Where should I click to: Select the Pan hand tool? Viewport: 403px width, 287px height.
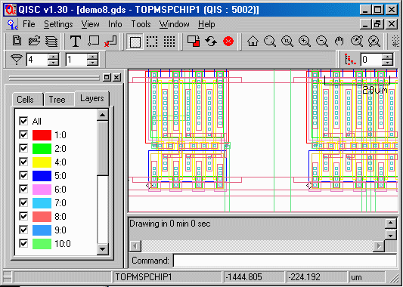339,42
